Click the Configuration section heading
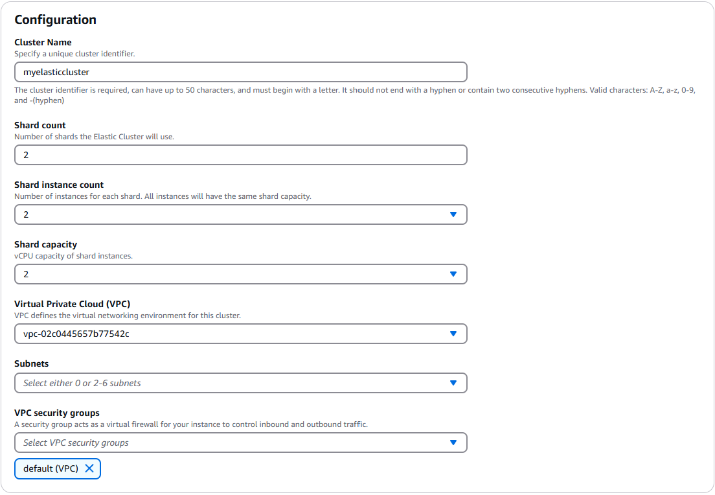The height and width of the screenshot is (495, 715). (56, 19)
